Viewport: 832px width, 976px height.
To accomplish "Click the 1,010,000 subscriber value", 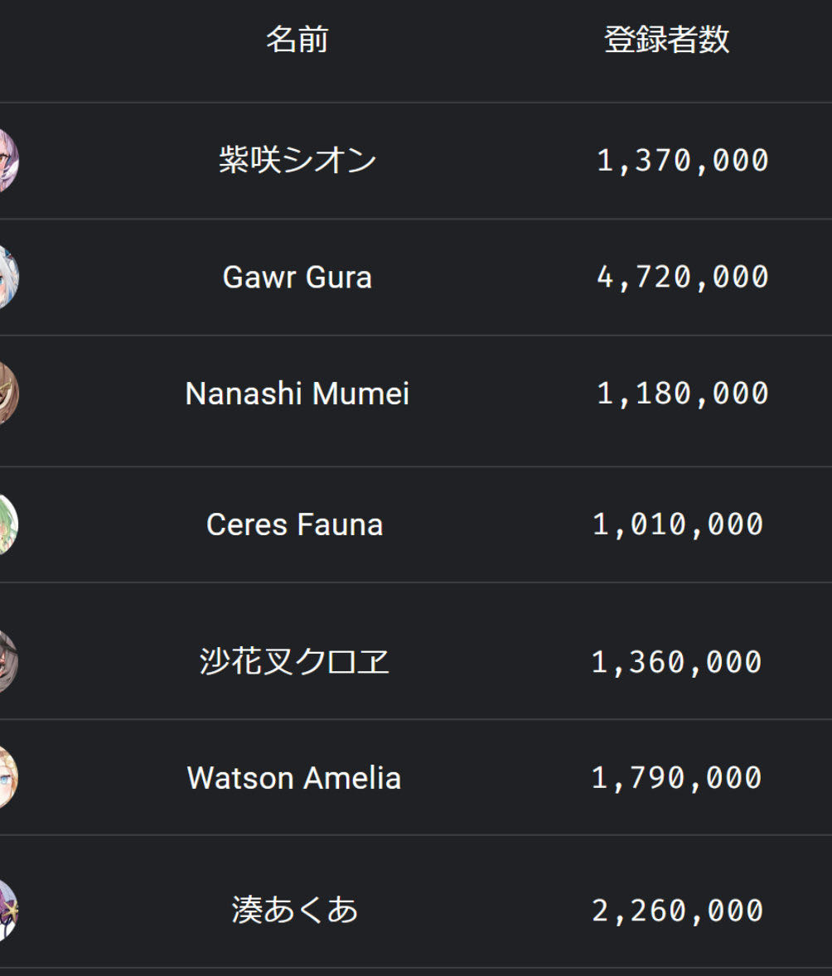I will tap(678, 524).
